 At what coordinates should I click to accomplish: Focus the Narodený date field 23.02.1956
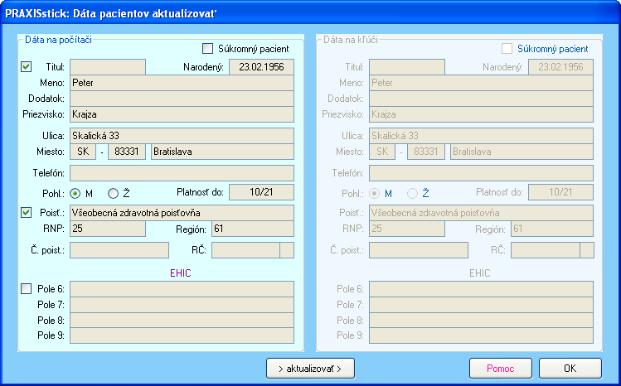(261, 67)
